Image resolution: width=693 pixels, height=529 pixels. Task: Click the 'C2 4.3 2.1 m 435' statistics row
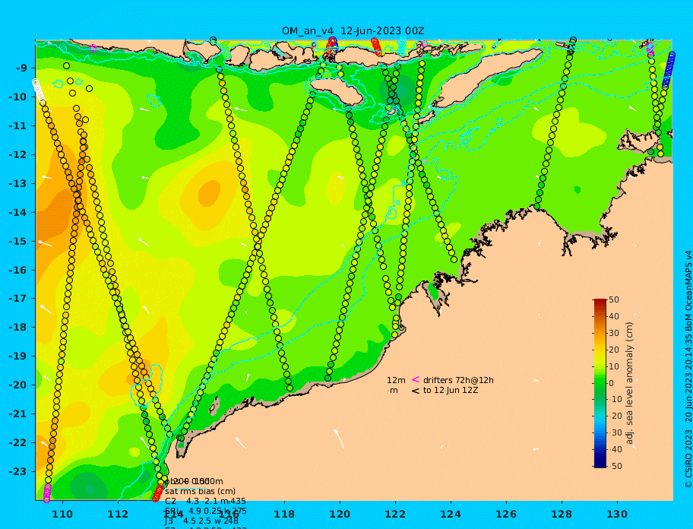[205, 501]
